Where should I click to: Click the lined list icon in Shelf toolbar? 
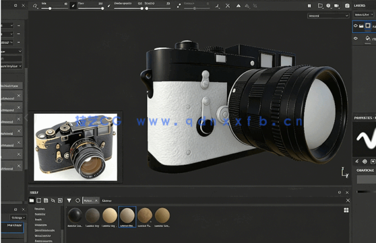coord(46,201)
